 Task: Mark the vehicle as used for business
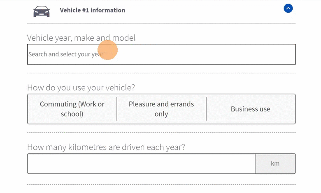point(251,109)
